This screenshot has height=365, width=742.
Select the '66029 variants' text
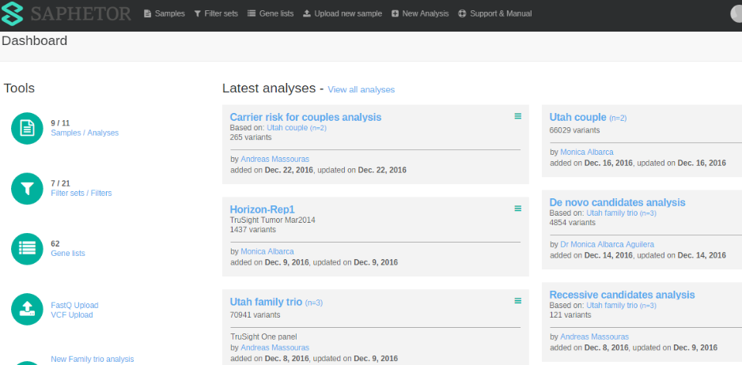pyautogui.click(x=574, y=130)
